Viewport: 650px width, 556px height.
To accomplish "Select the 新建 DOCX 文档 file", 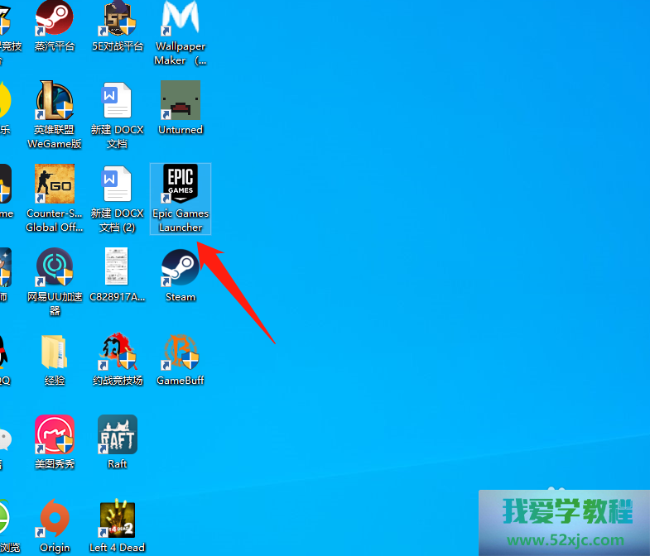I will (118, 101).
